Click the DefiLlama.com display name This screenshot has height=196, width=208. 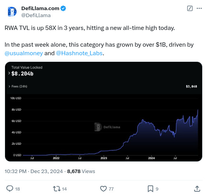point(40,8)
